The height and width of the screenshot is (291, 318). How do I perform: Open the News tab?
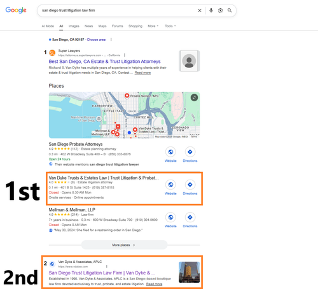(x=88, y=26)
